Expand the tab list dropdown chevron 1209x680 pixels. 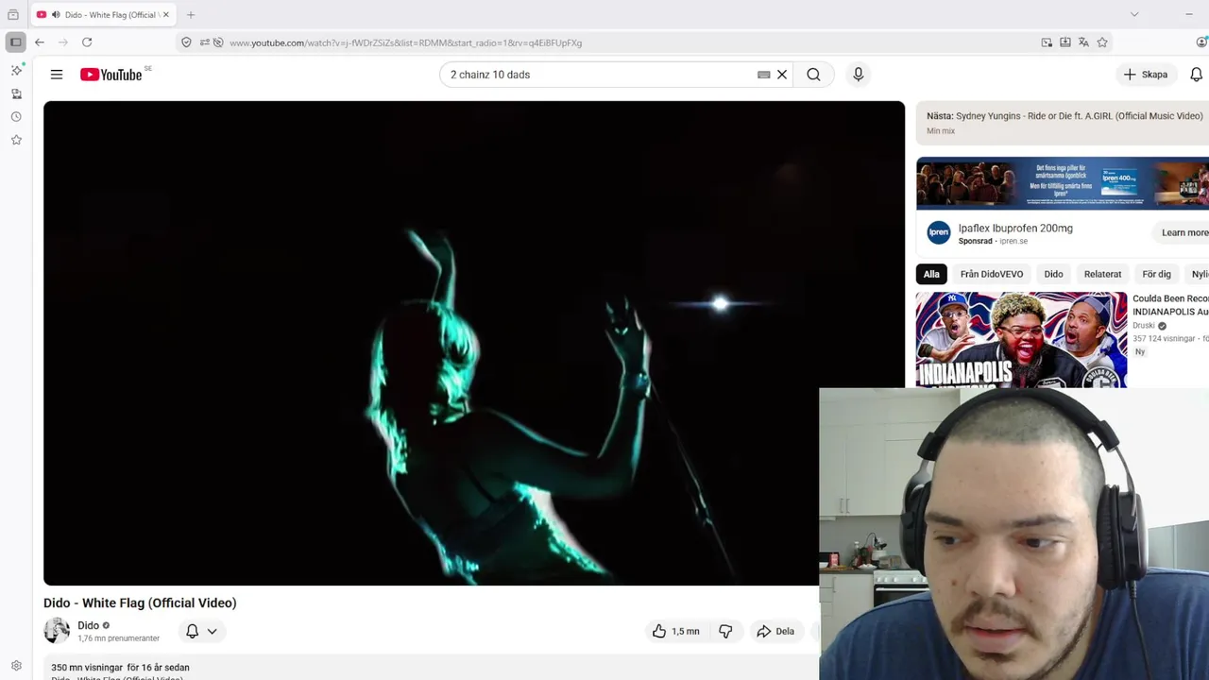pos(1134,14)
